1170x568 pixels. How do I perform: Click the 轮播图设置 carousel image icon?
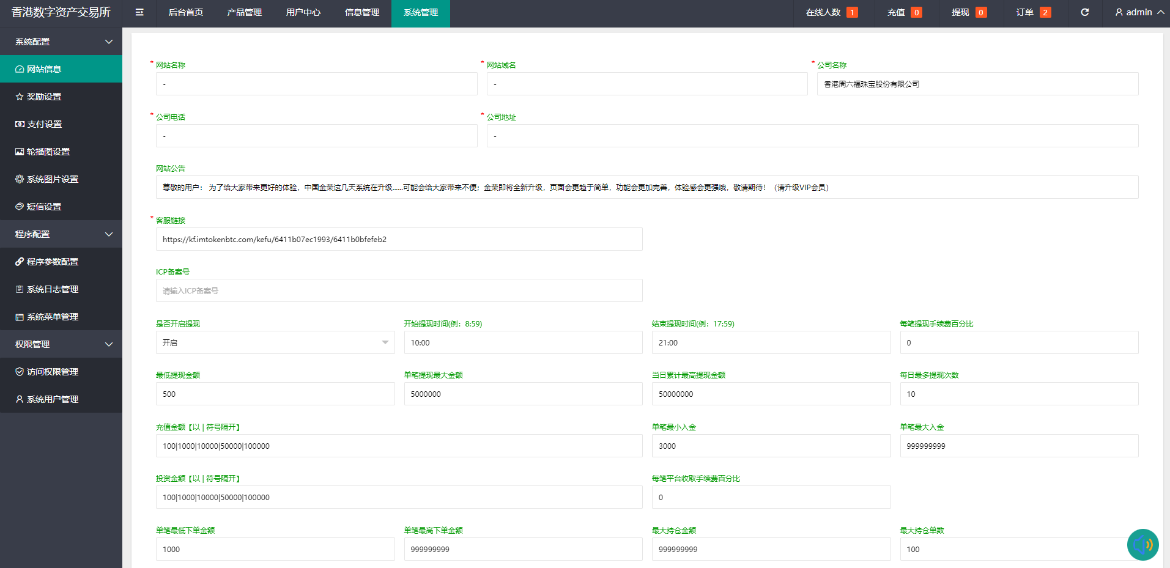click(x=19, y=151)
